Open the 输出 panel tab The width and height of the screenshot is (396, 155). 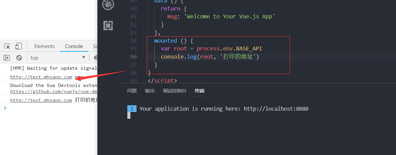coord(150,91)
